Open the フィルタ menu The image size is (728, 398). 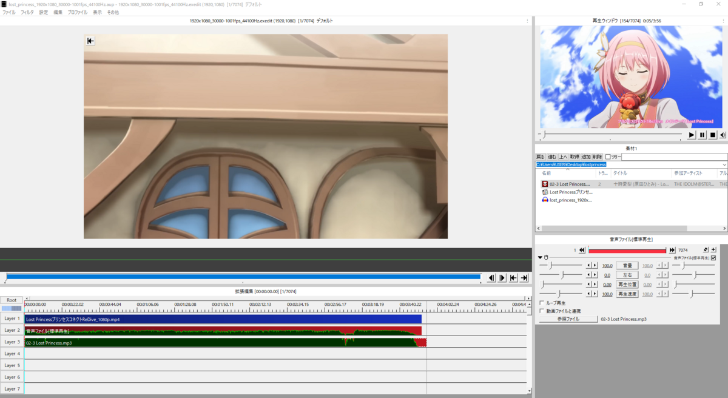tap(27, 12)
